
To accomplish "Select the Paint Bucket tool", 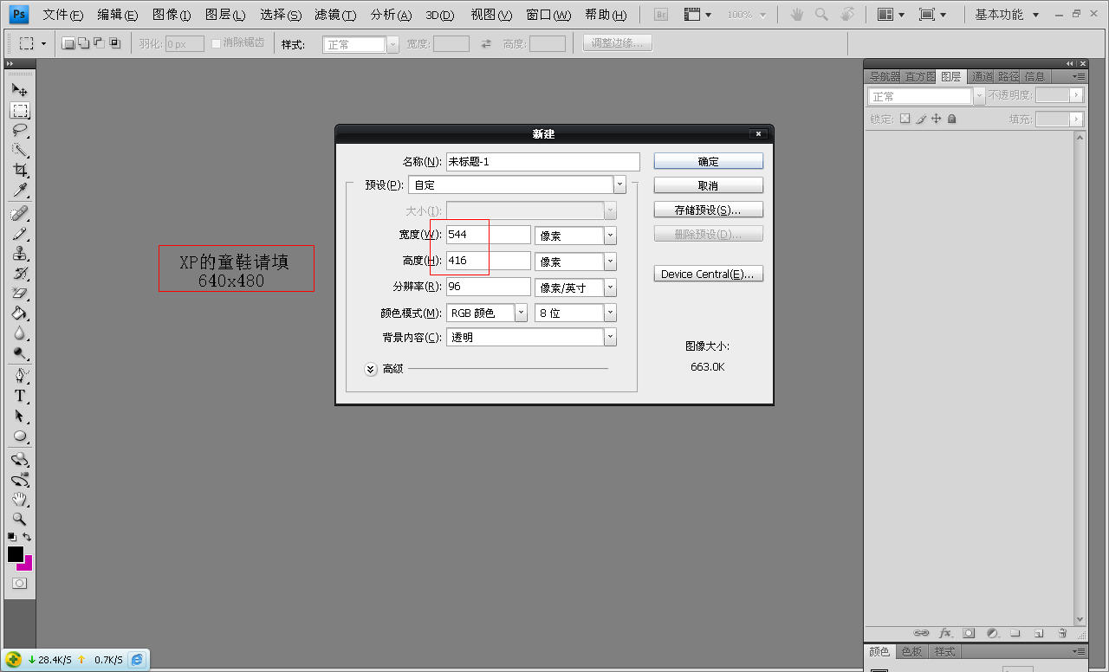I will (20, 313).
